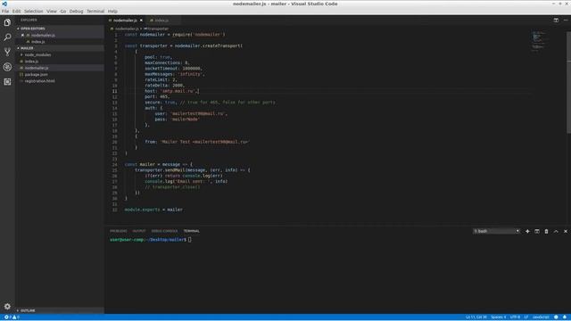Open the View menu
Image resolution: width=571 pixels, height=321 pixels.
pyautogui.click(x=52, y=12)
